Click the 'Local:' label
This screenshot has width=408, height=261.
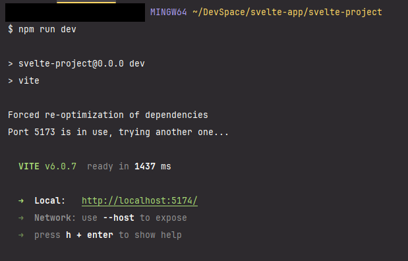pyautogui.click(x=49, y=200)
